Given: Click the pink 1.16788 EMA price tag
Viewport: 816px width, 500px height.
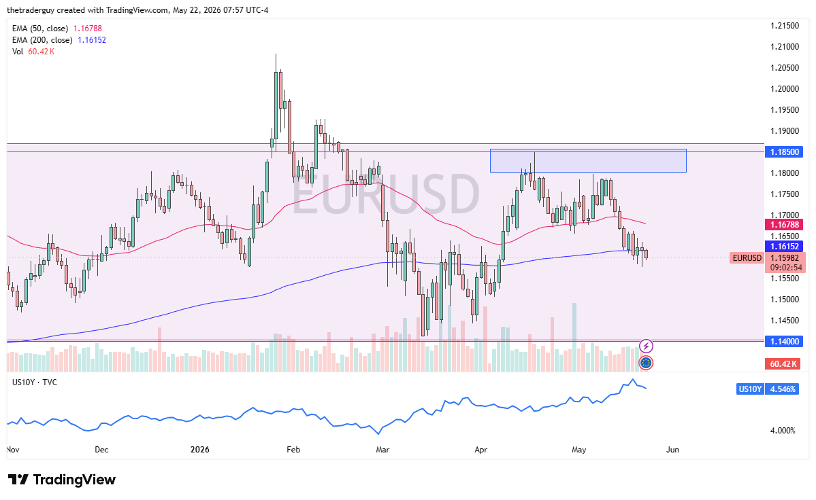Looking at the screenshot, I should pos(784,225).
